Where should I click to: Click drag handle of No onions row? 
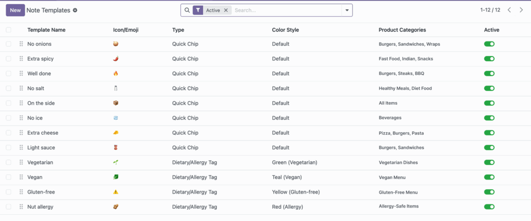coord(21,44)
